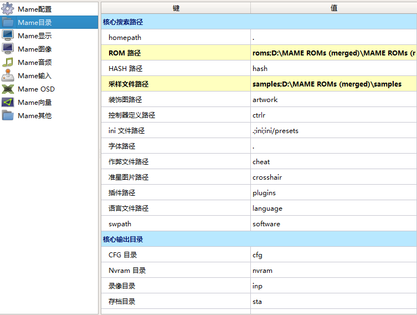Edit the nvram value cell
417x315 pixels.
(x=334, y=270)
